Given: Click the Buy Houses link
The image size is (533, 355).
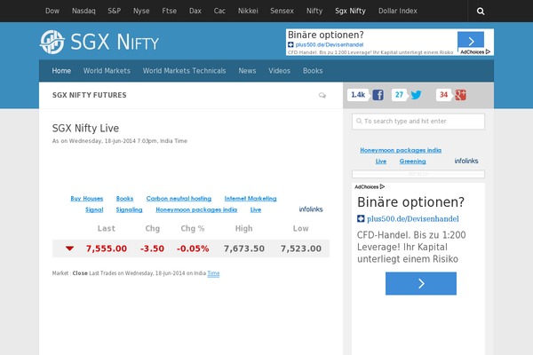Looking at the screenshot, I should (x=87, y=199).
